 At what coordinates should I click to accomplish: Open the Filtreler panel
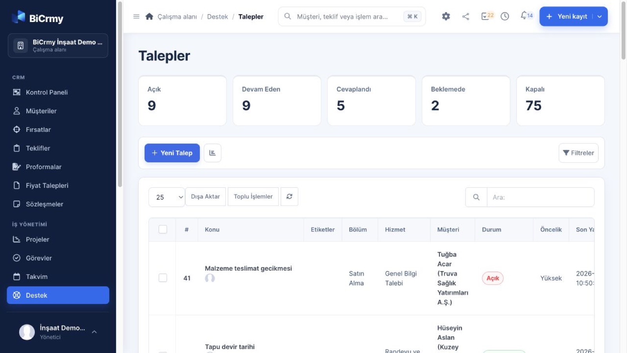coord(578,153)
